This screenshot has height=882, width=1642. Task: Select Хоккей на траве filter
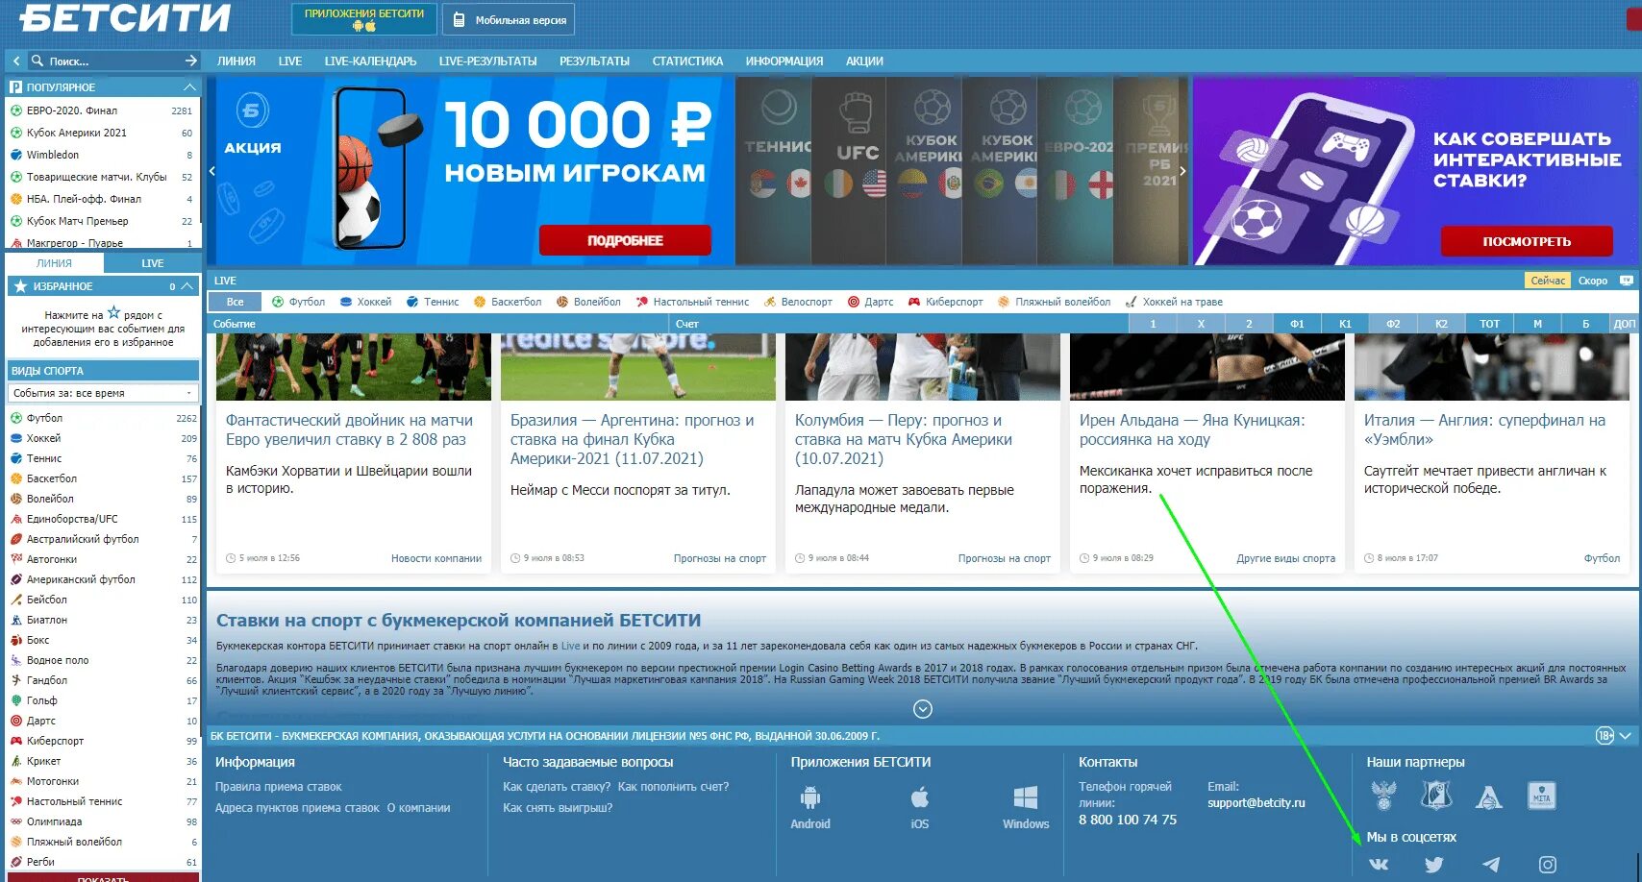[x=1174, y=302]
